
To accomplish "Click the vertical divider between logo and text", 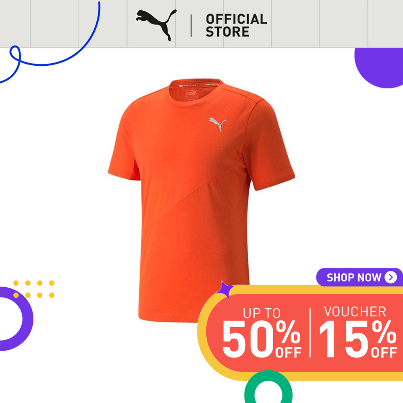I will pos(191,25).
